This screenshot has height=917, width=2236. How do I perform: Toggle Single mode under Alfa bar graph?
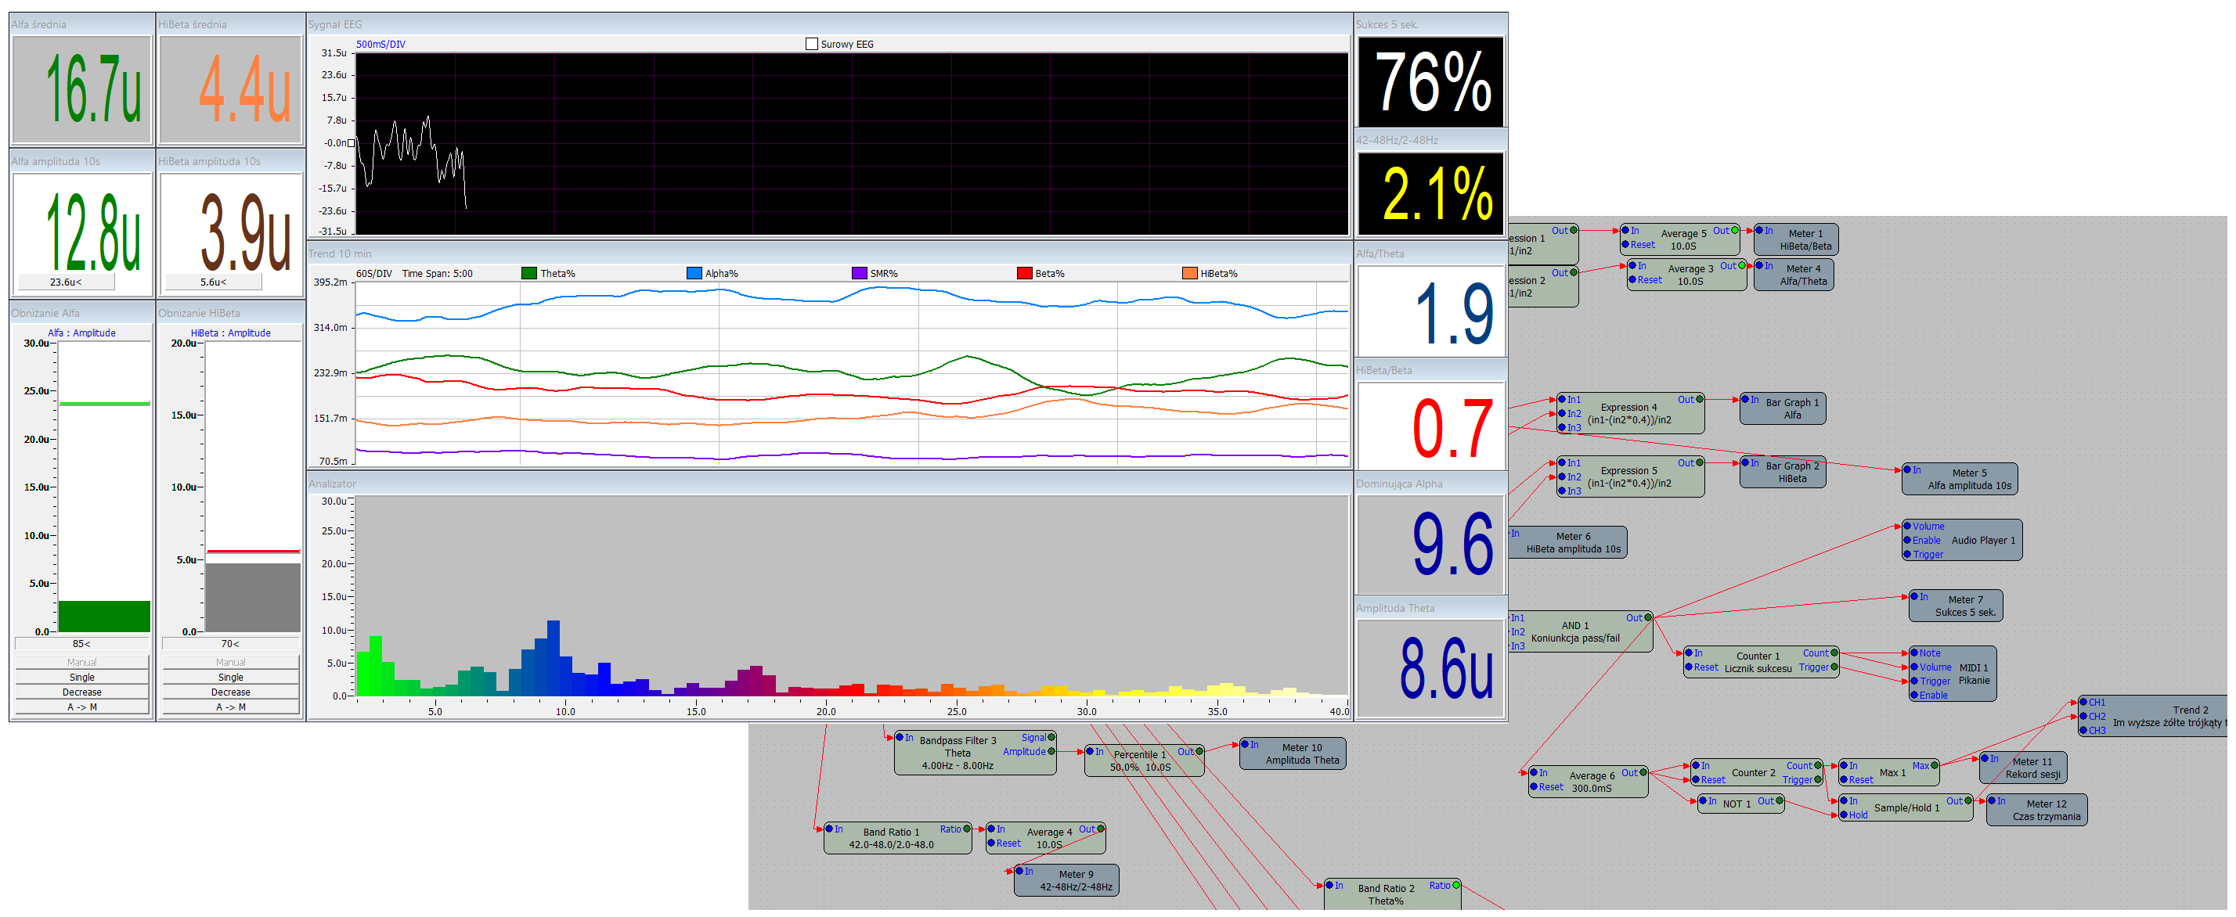82,678
